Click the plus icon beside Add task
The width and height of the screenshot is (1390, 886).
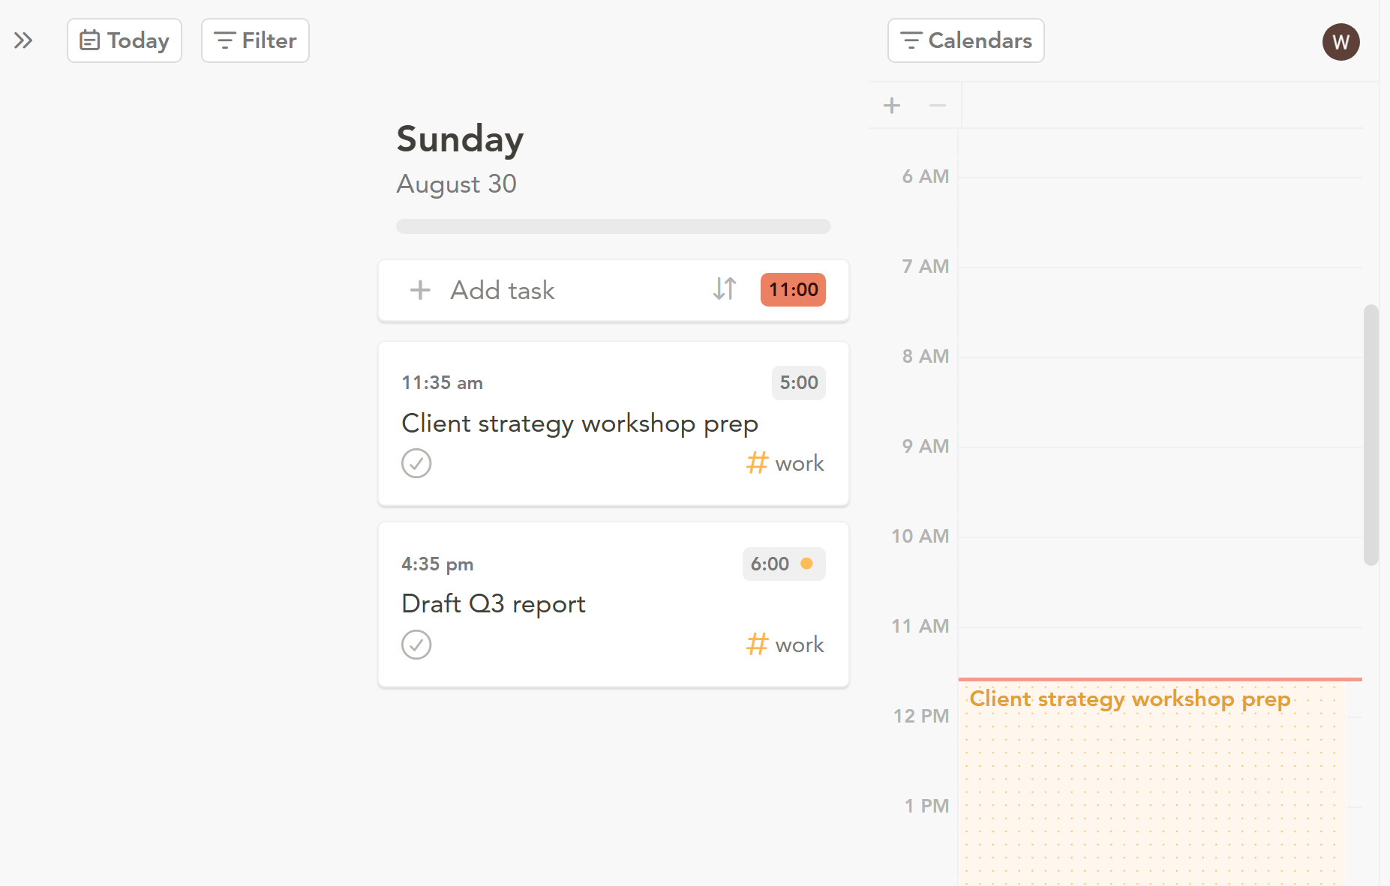[420, 290]
